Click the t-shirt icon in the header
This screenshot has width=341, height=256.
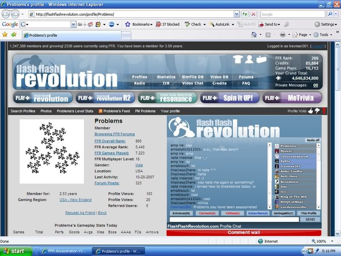(x=238, y=59)
